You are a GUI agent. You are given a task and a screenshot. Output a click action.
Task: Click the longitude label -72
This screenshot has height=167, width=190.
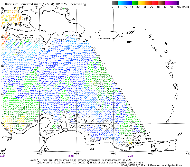(x=39, y=154)
